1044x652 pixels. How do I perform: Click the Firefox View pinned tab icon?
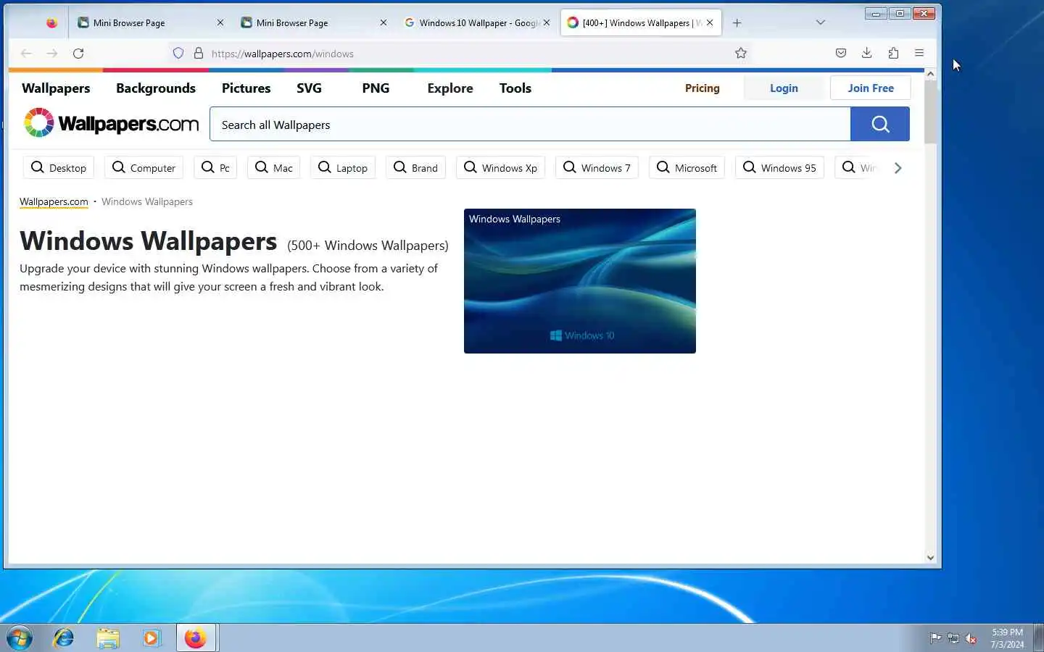(51, 22)
